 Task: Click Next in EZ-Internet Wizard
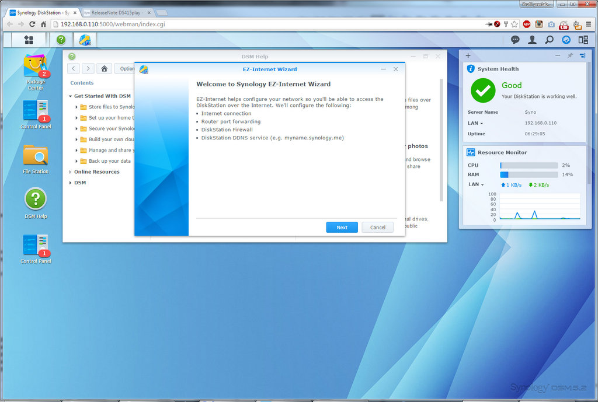tap(342, 227)
